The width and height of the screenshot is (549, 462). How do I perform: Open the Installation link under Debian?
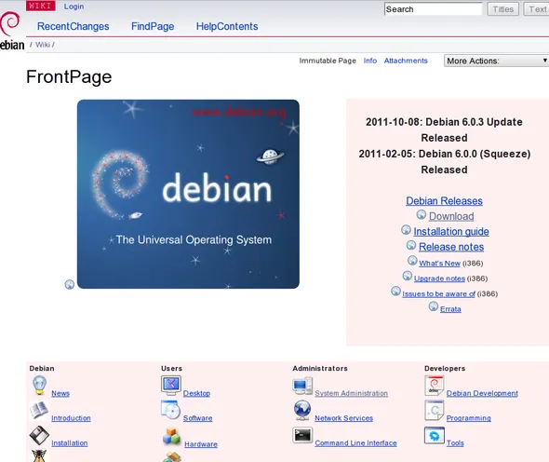tap(70, 443)
